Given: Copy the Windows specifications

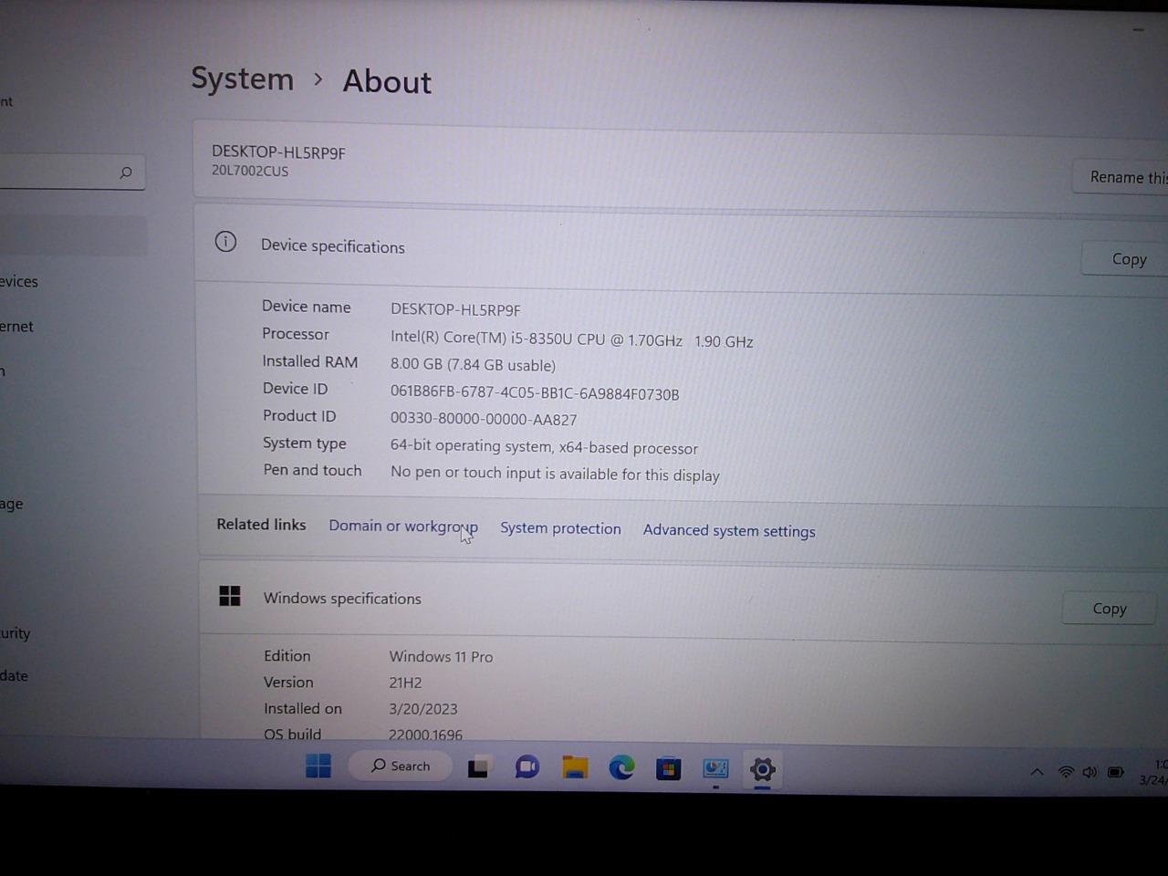Looking at the screenshot, I should coord(1110,609).
